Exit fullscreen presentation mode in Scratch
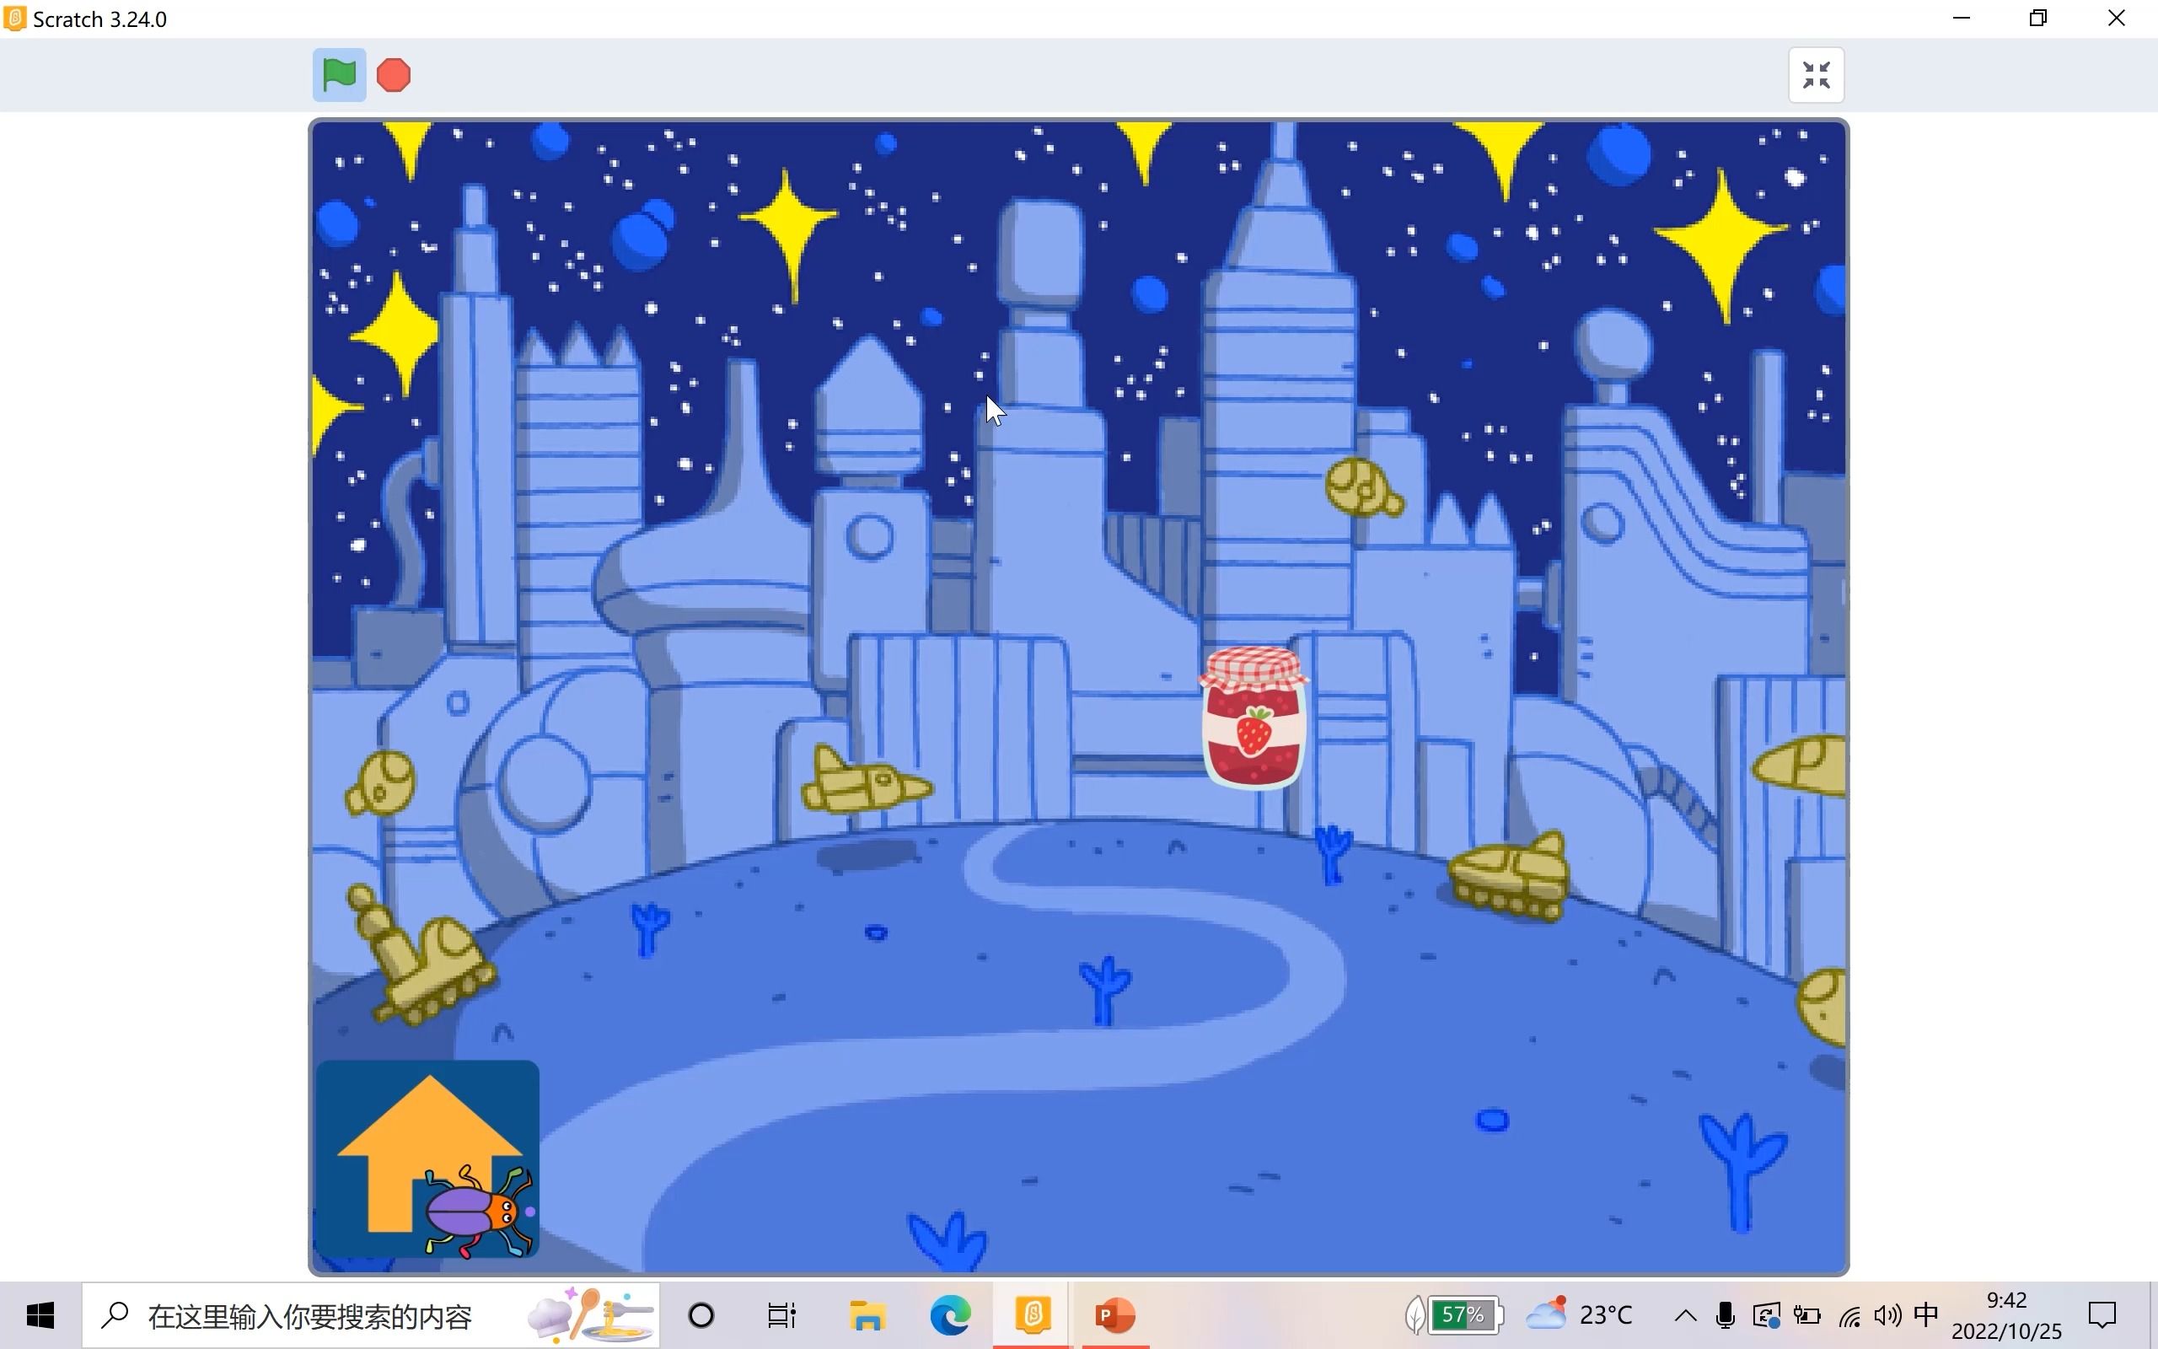Viewport: 2158px width, 1349px height. coord(1816,75)
